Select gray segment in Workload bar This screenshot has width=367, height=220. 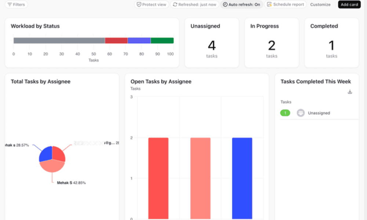click(59, 41)
